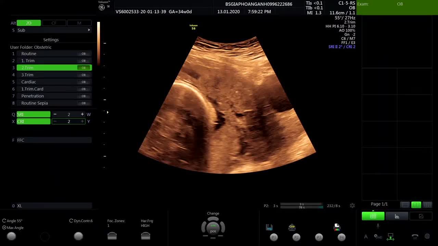Viewport: 438px width, 246px height.
Task: Decrease the SRI value with minus
Action: pos(55,114)
